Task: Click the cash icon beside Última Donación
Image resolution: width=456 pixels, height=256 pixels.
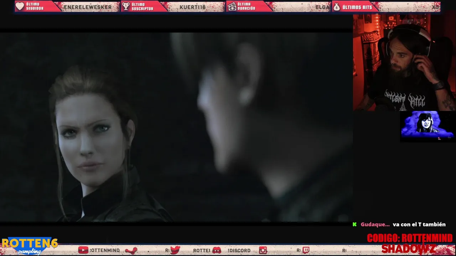Action: click(x=232, y=6)
